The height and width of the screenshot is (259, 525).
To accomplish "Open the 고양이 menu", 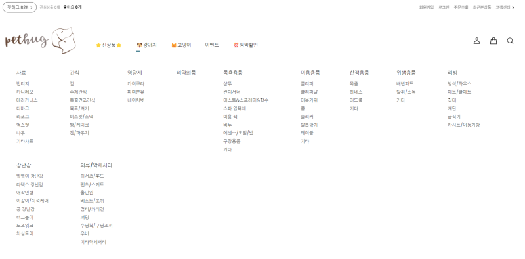I will point(181,45).
